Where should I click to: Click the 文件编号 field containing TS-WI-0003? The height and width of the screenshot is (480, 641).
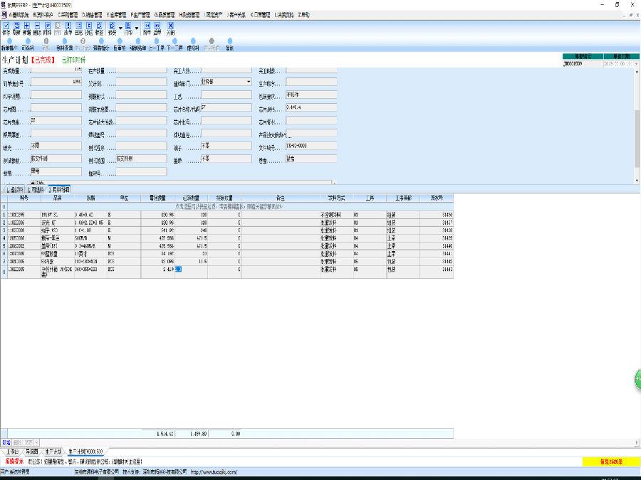click(x=311, y=146)
